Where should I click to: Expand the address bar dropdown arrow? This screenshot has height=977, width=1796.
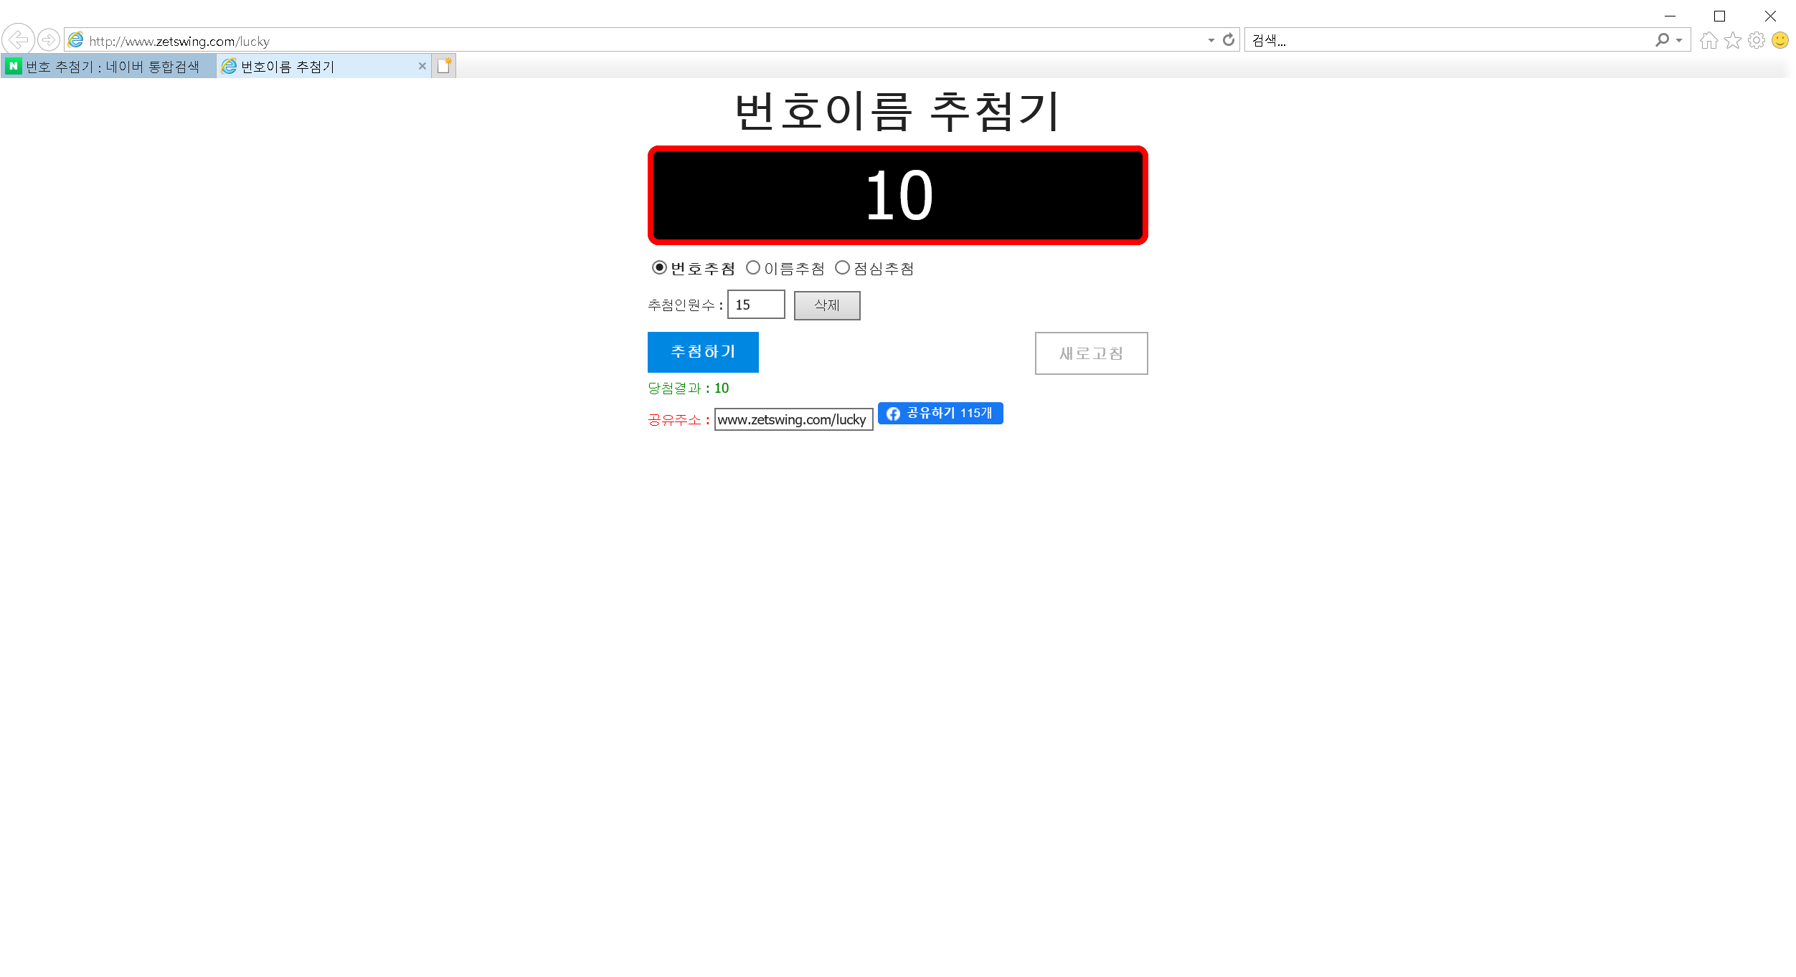[x=1211, y=40]
